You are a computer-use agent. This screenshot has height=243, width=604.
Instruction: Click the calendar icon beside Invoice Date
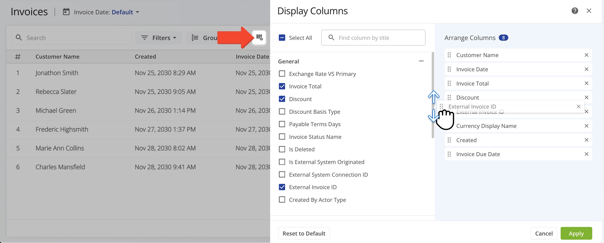(66, 12)
